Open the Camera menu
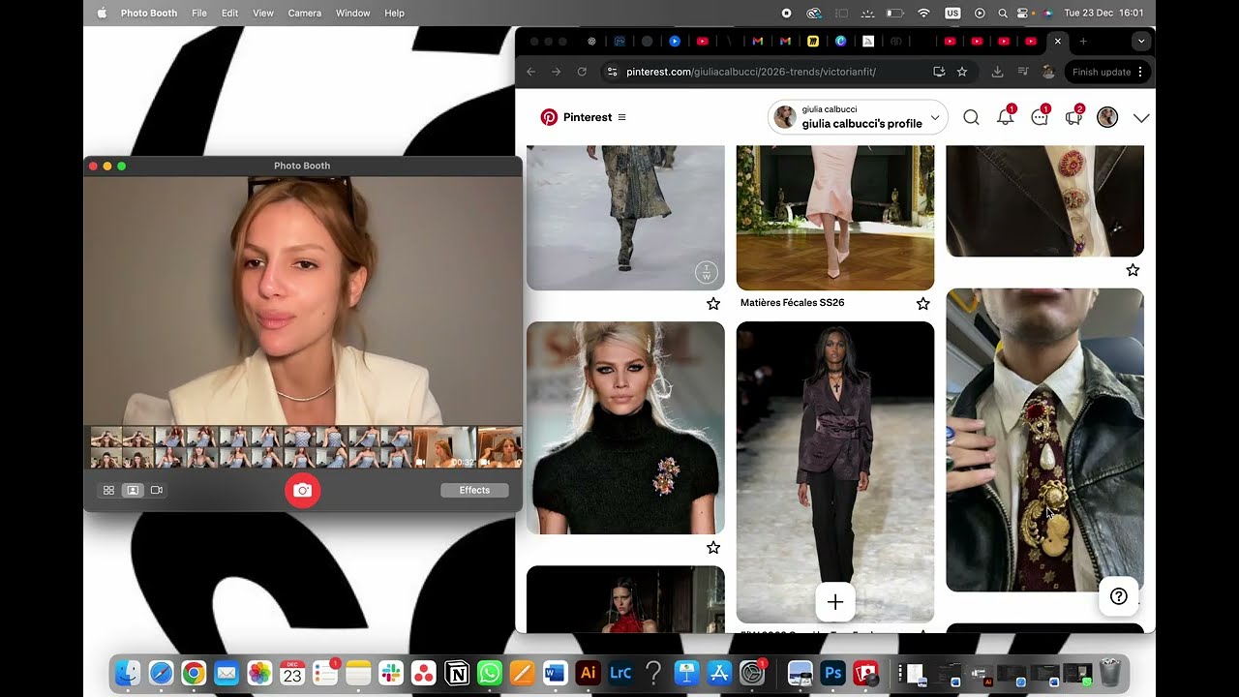Viewport: 1239px width, 697px height. coord(305,14)
